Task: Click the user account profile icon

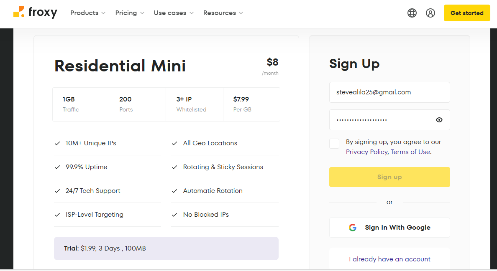Action: [x=430, y=13]
